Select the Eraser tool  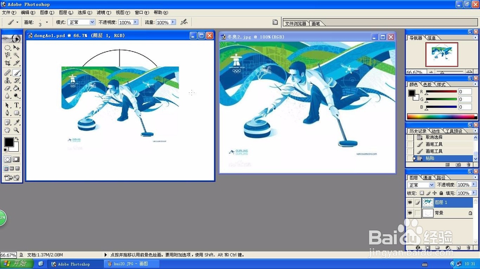click(7, 88)
